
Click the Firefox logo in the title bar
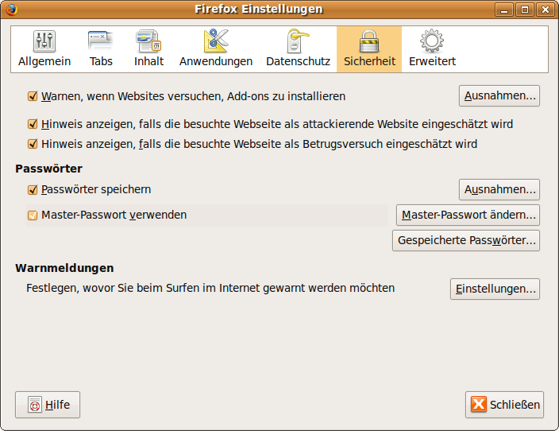click(11, 10)
